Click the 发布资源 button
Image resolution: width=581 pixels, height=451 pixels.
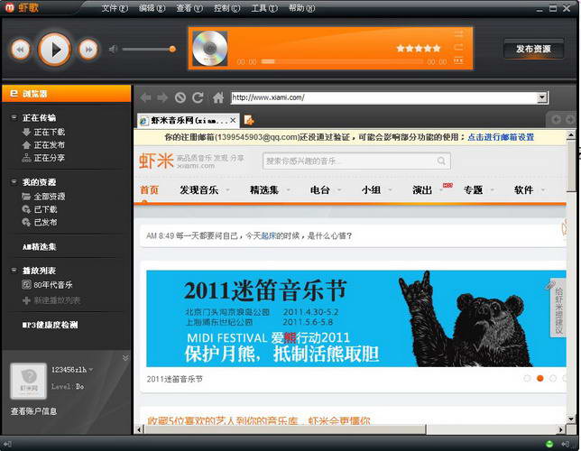pyautogui.click(x=533, y=49)
